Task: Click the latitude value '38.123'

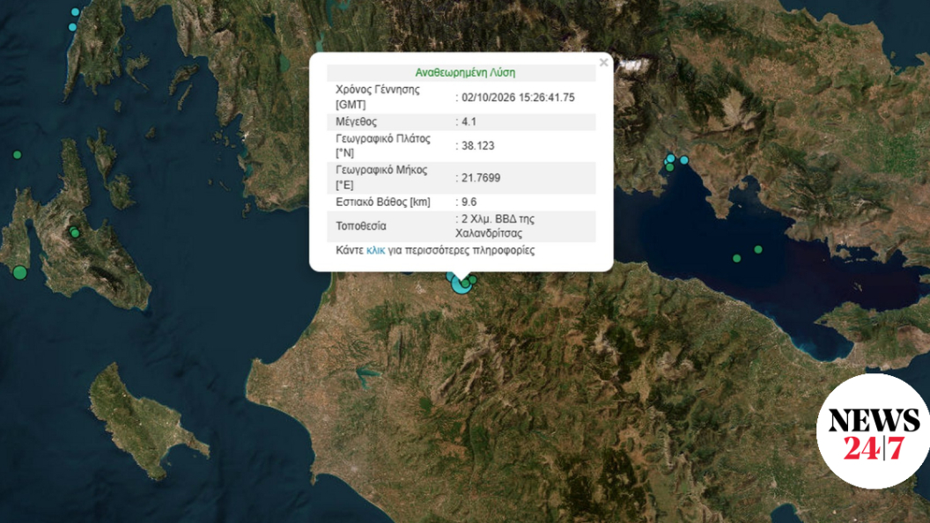Action: coord(477,146)
